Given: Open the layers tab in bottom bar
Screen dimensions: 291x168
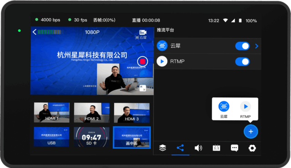Looking at the screenshot, I should [x=163, y=148].
